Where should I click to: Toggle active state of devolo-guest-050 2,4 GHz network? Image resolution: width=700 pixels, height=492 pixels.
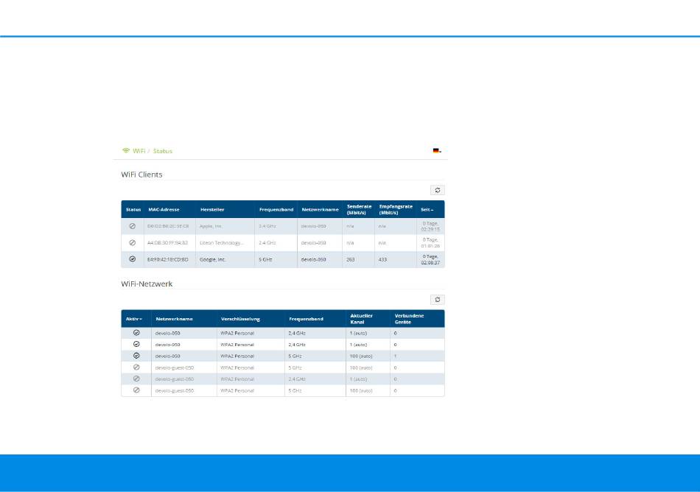tap(136, 379)
